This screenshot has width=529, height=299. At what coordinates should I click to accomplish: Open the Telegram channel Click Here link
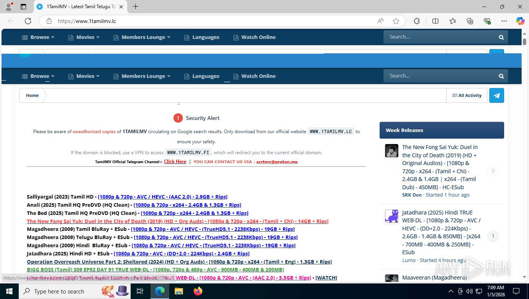tap(175, 162)
